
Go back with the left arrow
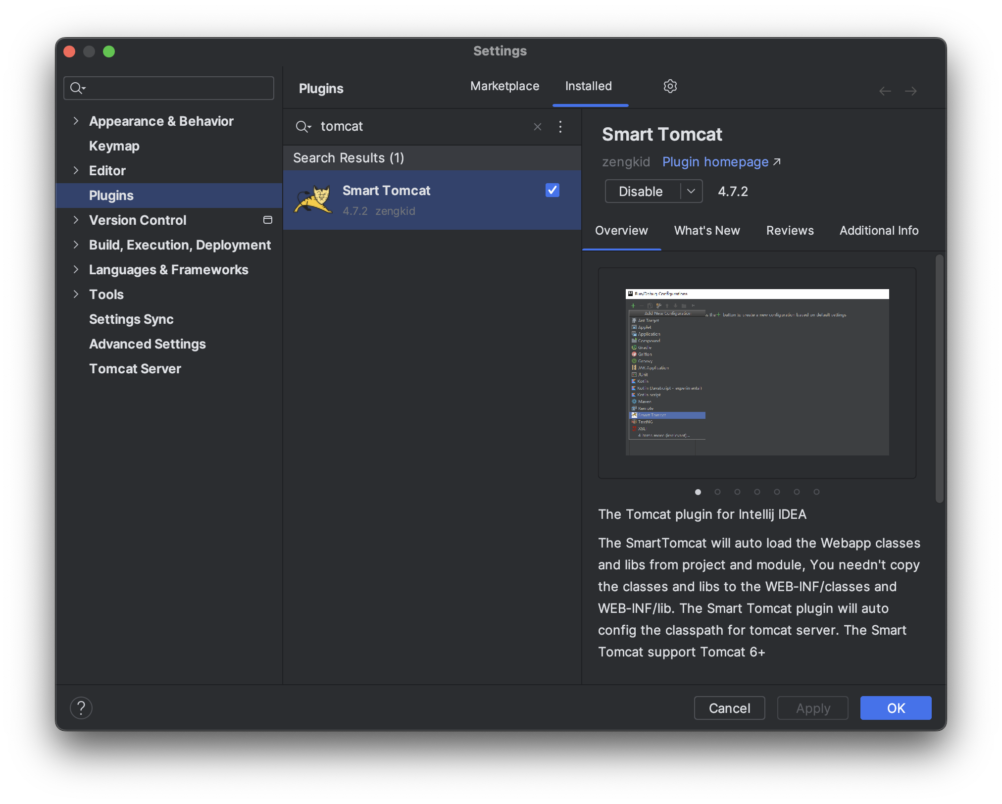885,91
